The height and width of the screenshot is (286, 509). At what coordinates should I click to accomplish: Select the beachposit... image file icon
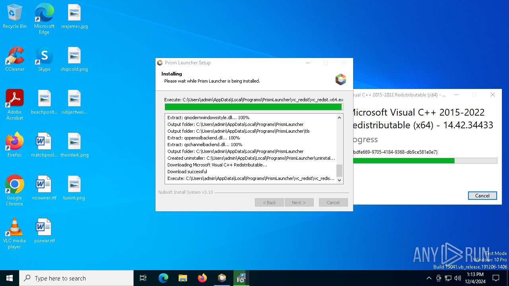tap(44, 102)
